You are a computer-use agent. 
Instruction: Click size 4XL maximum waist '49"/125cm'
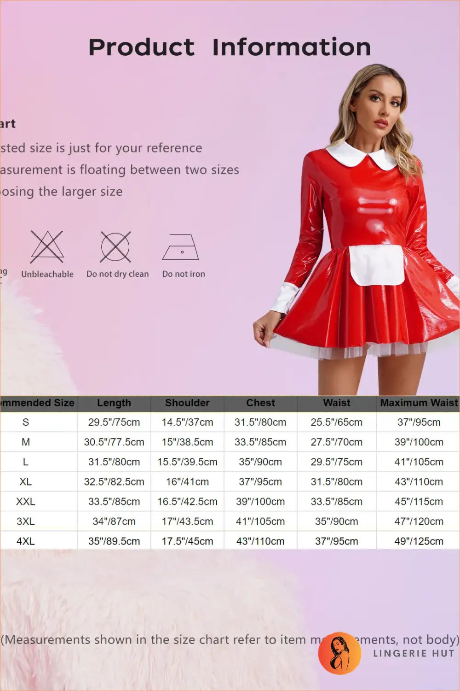[x=419, y=541]
